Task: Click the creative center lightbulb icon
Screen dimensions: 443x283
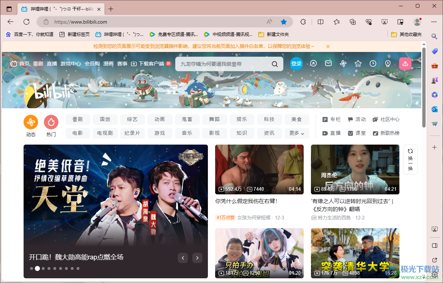Action: (x=388, y=64)
